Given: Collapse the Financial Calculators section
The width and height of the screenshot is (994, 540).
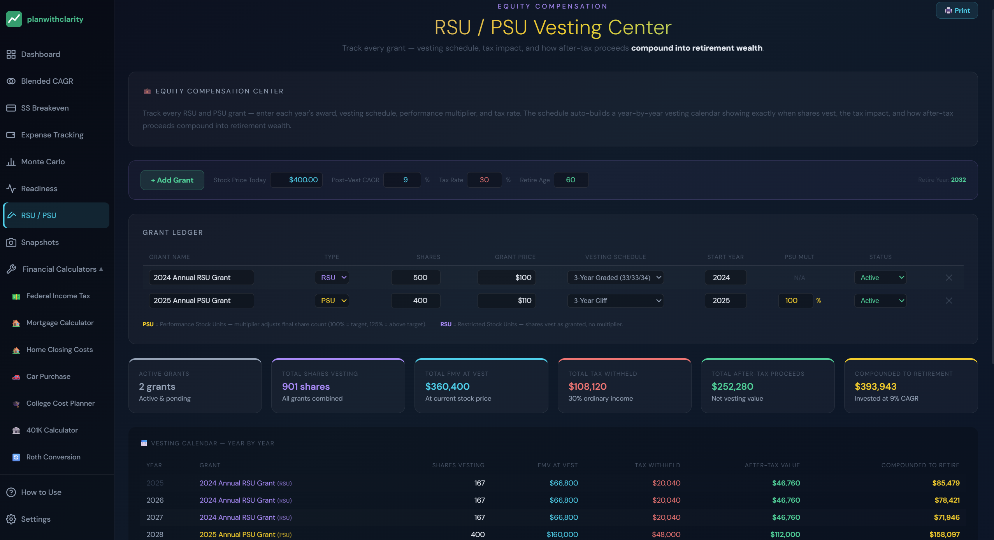Looking at the screenshot, I should coord(55,269).
